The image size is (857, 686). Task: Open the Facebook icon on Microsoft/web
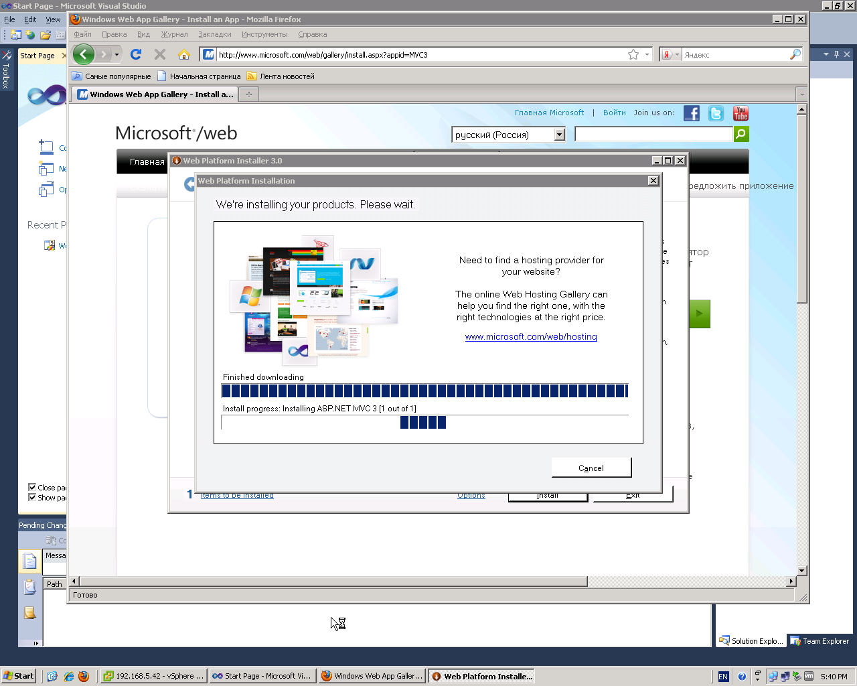[692, 113]
